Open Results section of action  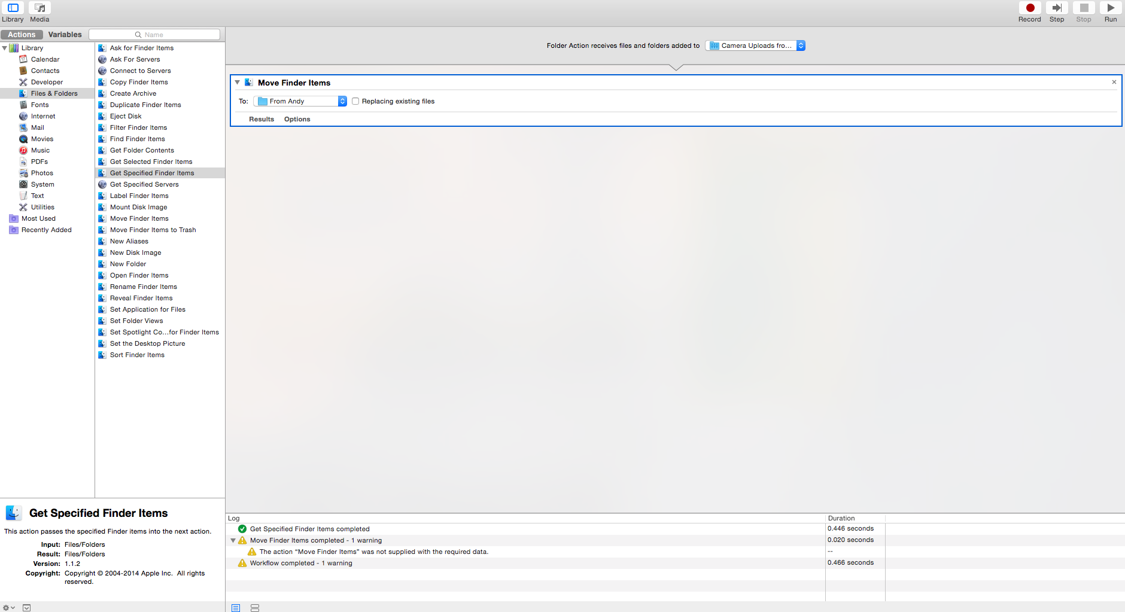[262, 119]
